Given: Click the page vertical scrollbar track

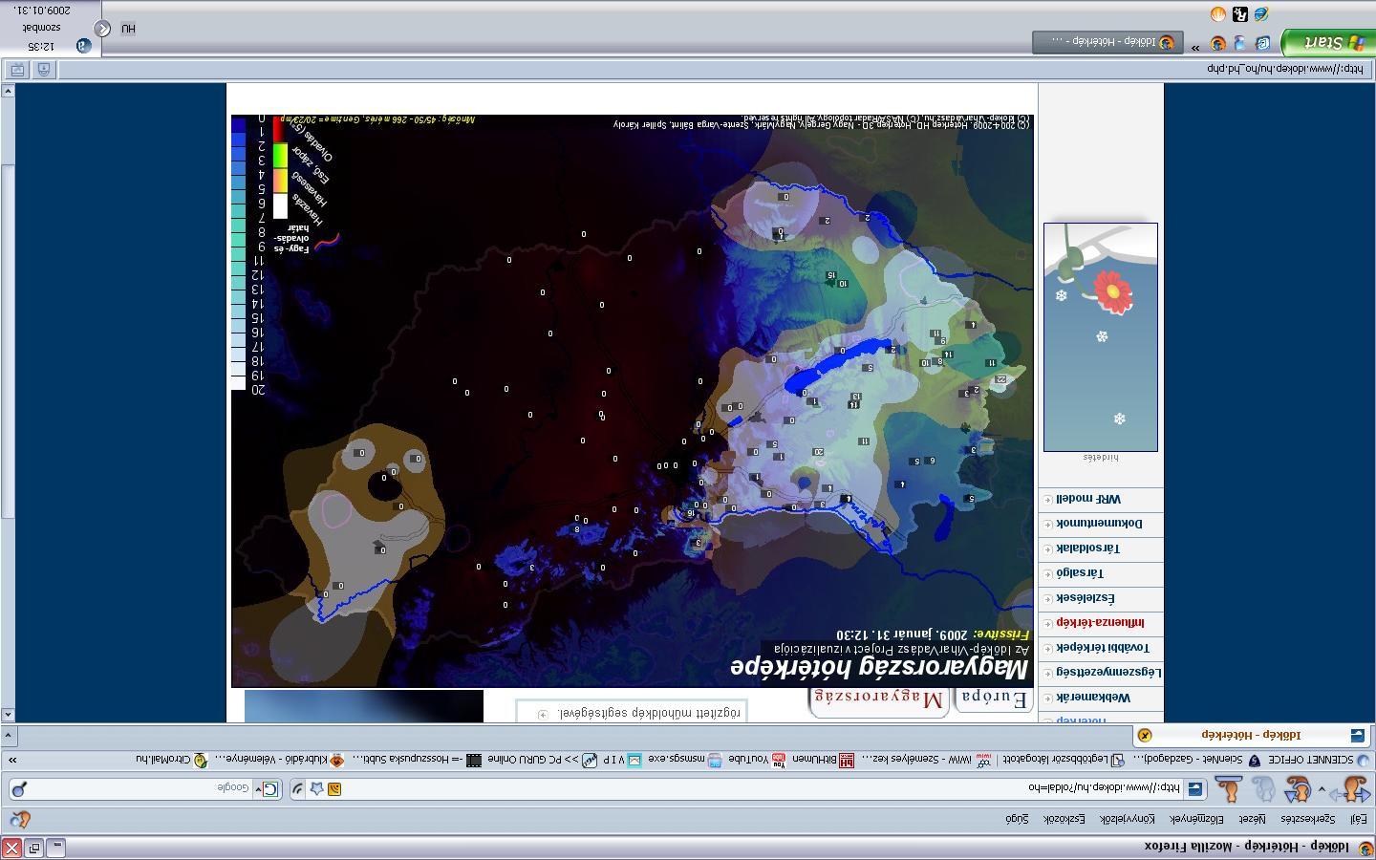Looking at the screenshot, I should (8, 401).
